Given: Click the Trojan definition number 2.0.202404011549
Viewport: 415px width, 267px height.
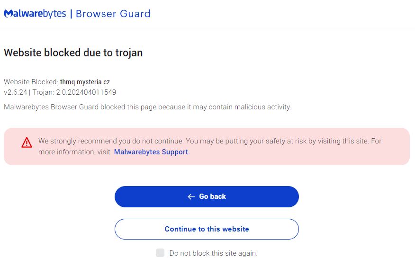Looking at the screenshot, I should pyautogui.click(x=86, y=92).
